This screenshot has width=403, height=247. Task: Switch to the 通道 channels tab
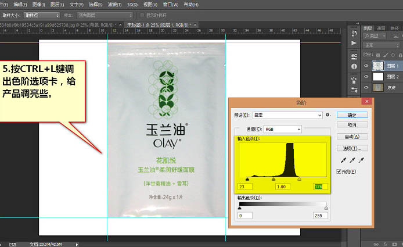(381, 28)
